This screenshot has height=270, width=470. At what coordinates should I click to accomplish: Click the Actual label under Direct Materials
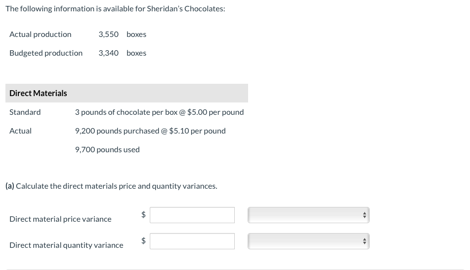(21, 131)
